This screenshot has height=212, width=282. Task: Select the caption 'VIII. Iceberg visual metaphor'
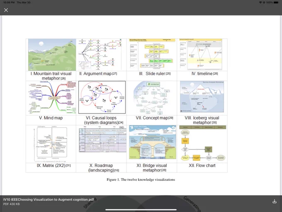(202, 120)
